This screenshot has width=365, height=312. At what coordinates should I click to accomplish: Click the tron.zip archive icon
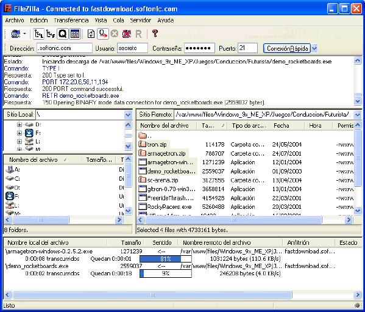pos(142,144)
